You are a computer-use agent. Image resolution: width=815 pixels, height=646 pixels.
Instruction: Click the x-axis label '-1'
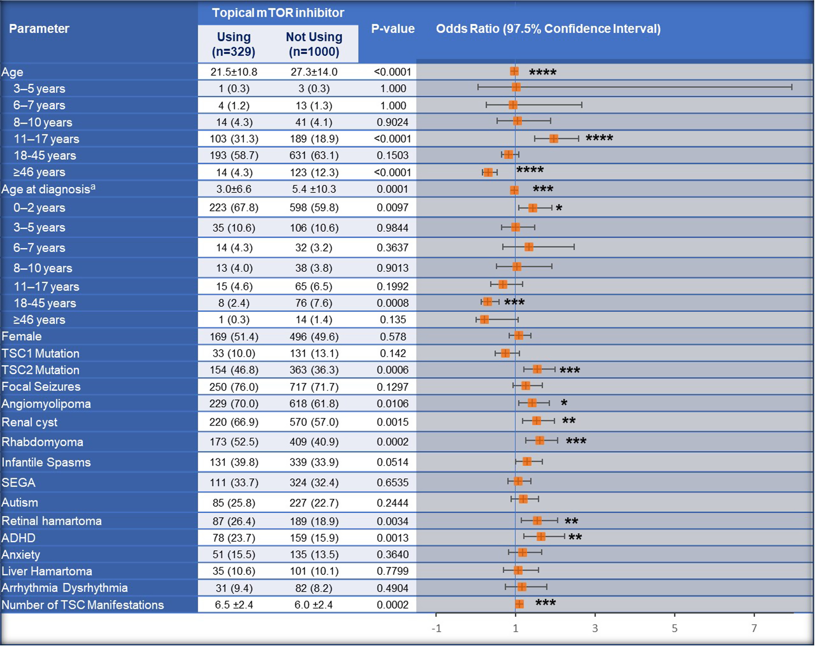point(436,628)
